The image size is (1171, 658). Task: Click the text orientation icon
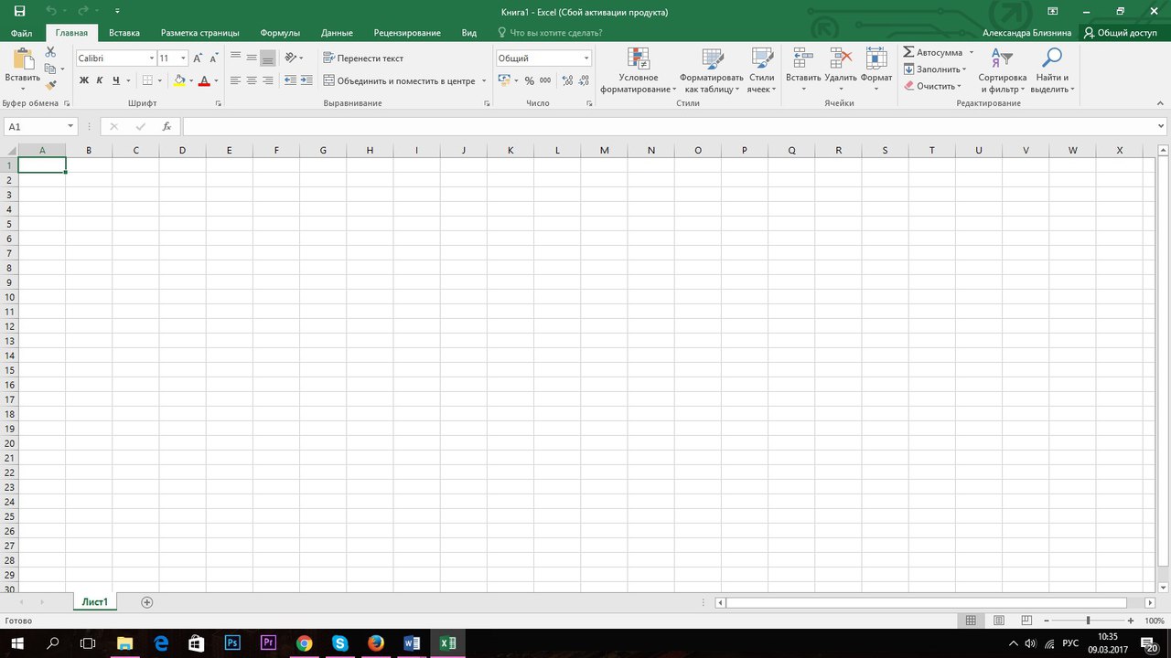(291, 58)
